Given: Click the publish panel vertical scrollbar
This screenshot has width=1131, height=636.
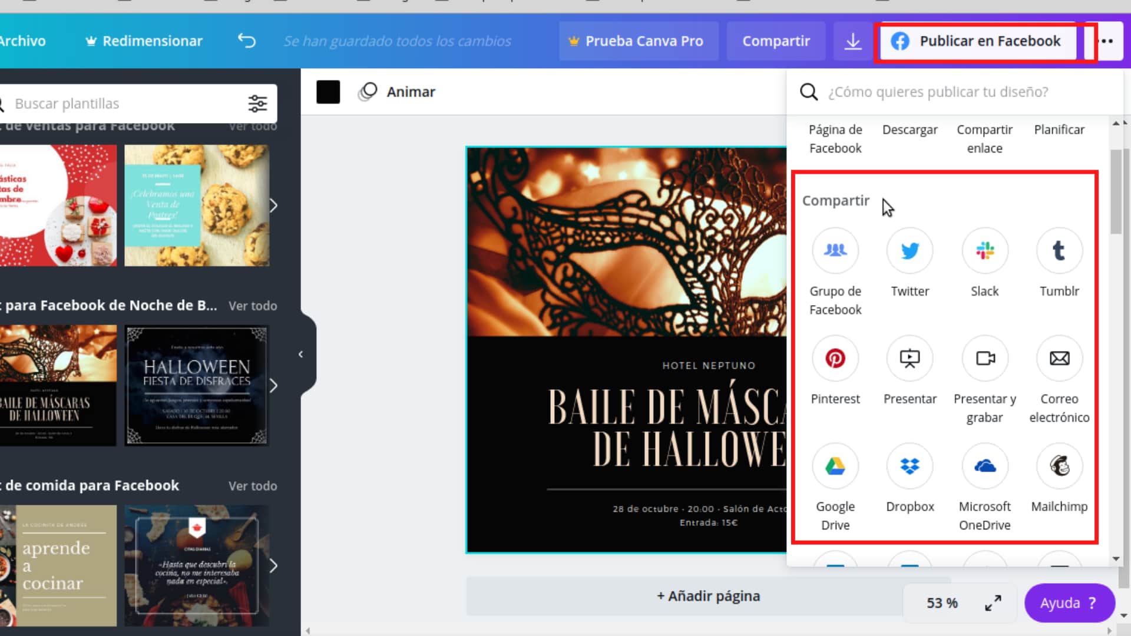Looking at the screenshot, I should click(x=1116, y=191).
